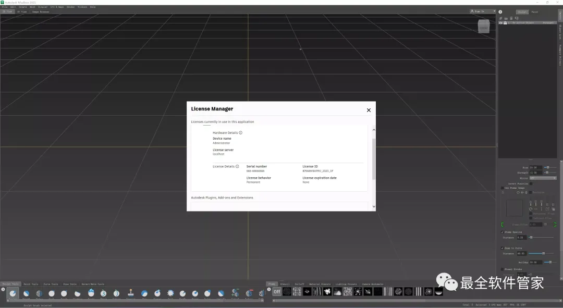The height and width of the screenshot is (308, 563).
Task: Select the Imprint stamp tool
Action: 131,293
